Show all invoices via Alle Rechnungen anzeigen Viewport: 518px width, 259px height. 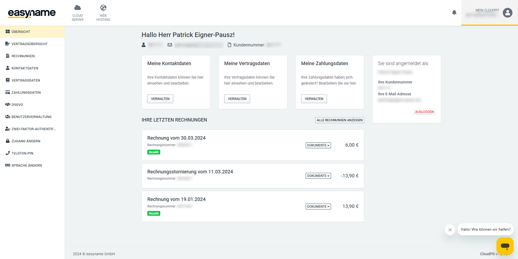[x=339, y=120]
